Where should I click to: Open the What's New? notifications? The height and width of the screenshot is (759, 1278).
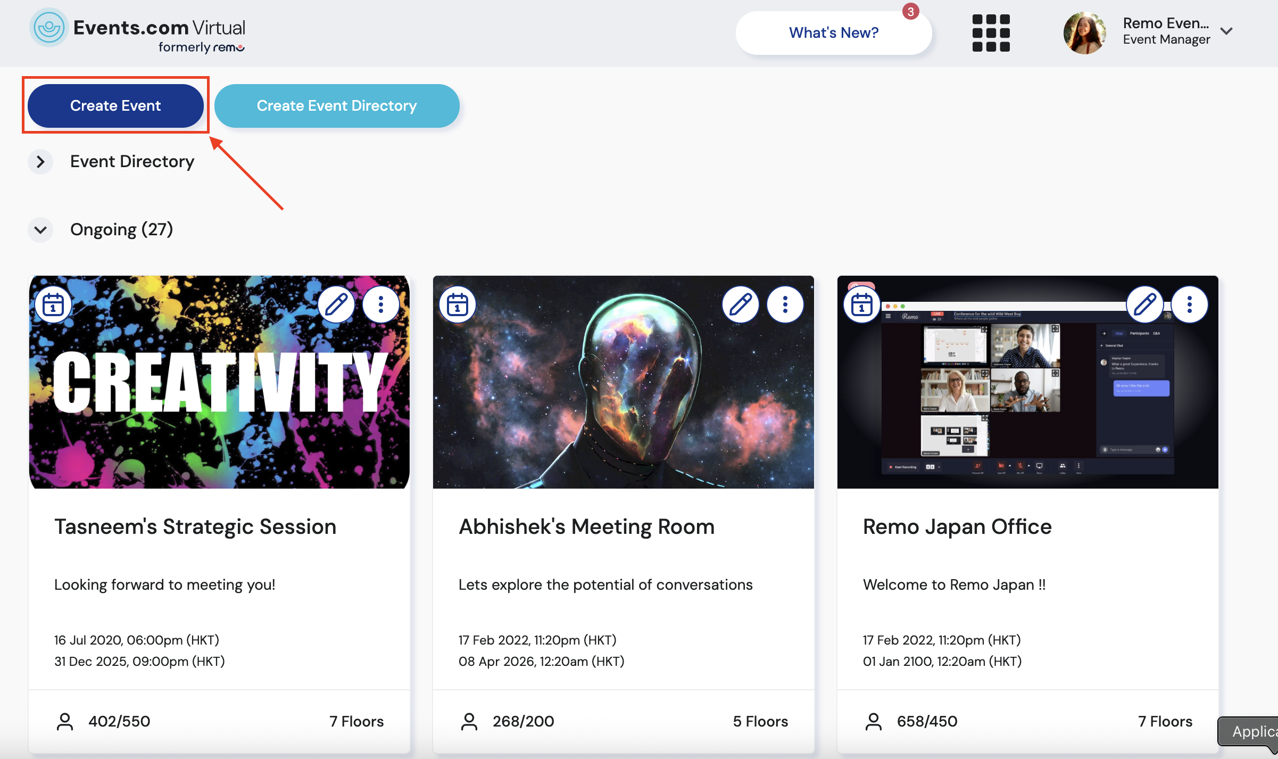click(833, 33)
